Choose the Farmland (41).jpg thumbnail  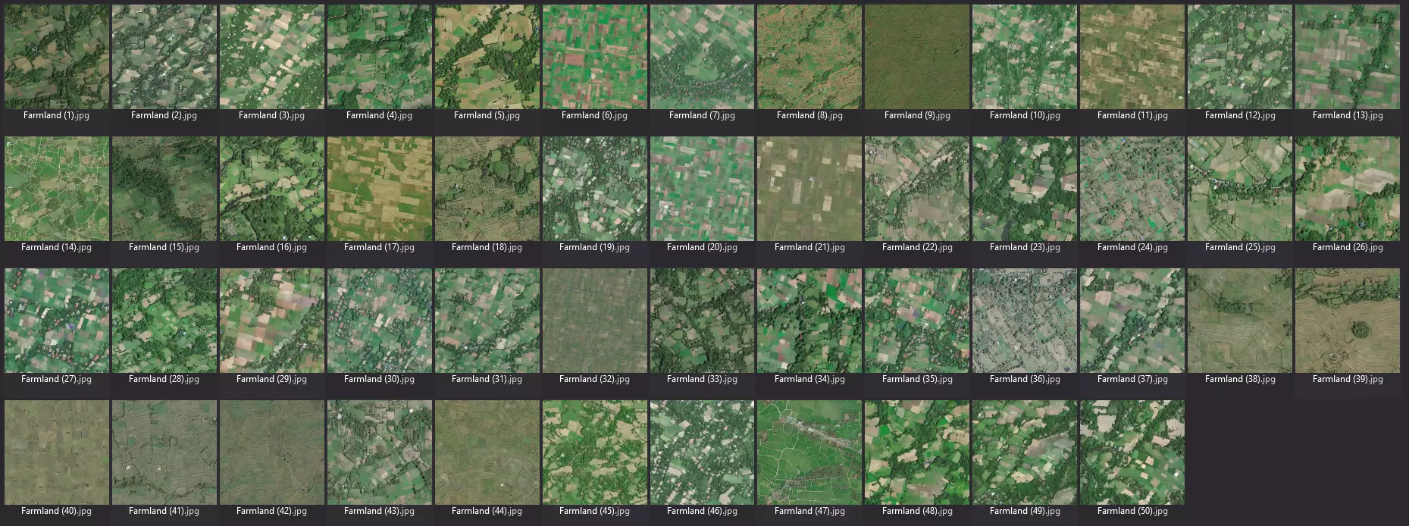coord(164,452)
